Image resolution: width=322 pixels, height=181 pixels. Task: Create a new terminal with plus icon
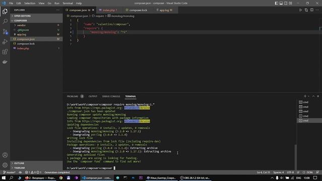tap(305, 96)
